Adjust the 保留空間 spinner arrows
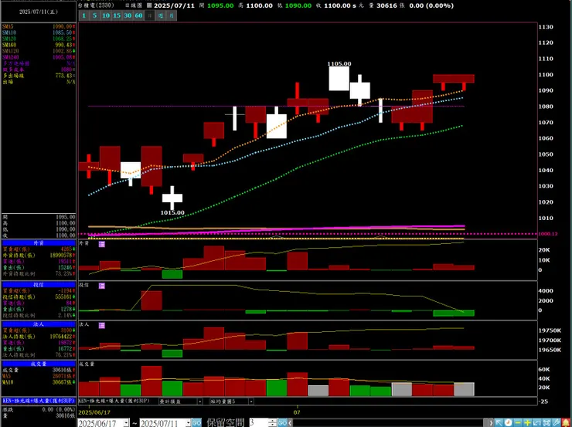 (x=273, y=423)
